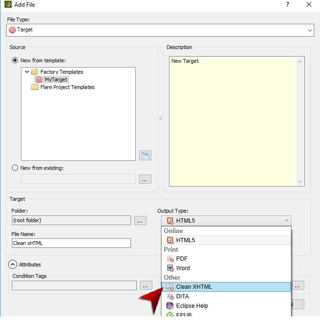Image resolution: width=320 pixels, height=324 pixels.
Task: Click the Target icon in File Type box
Action: coord(12,30)
